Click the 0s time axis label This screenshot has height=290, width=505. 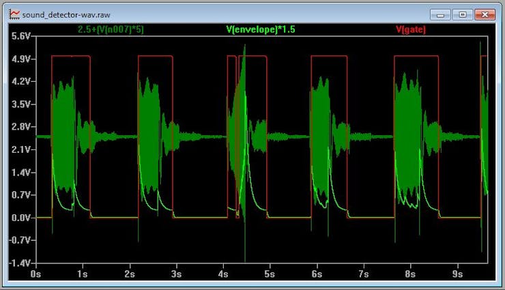click(x=35, y=274)
